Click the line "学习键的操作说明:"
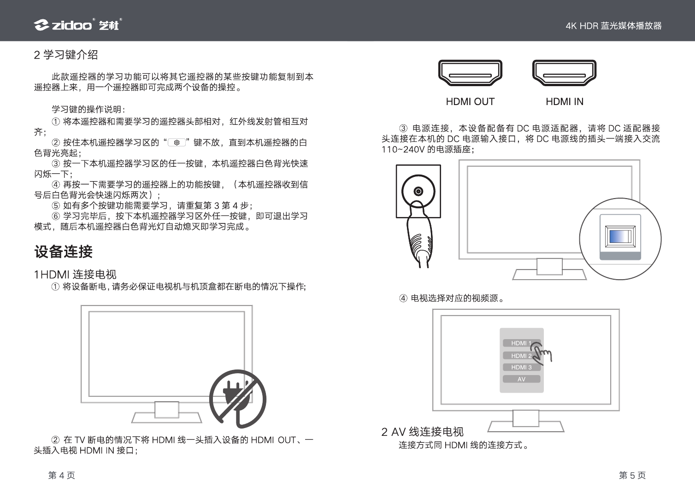 (x=88, y=109)
